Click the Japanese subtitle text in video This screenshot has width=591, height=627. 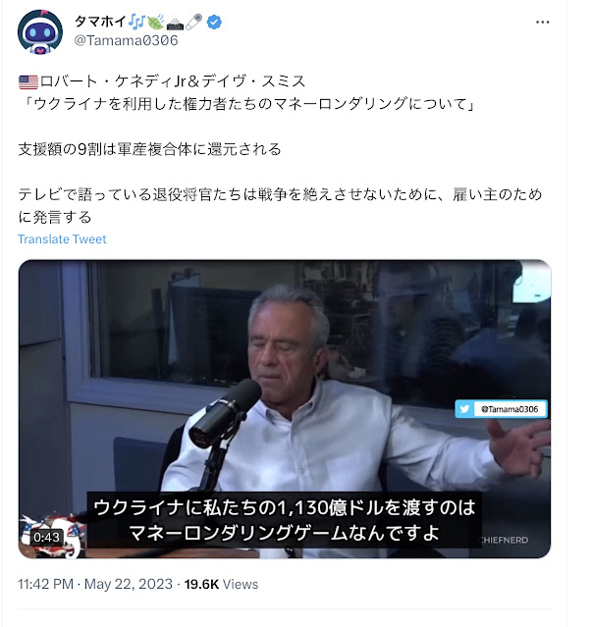(x=284, y=520)
